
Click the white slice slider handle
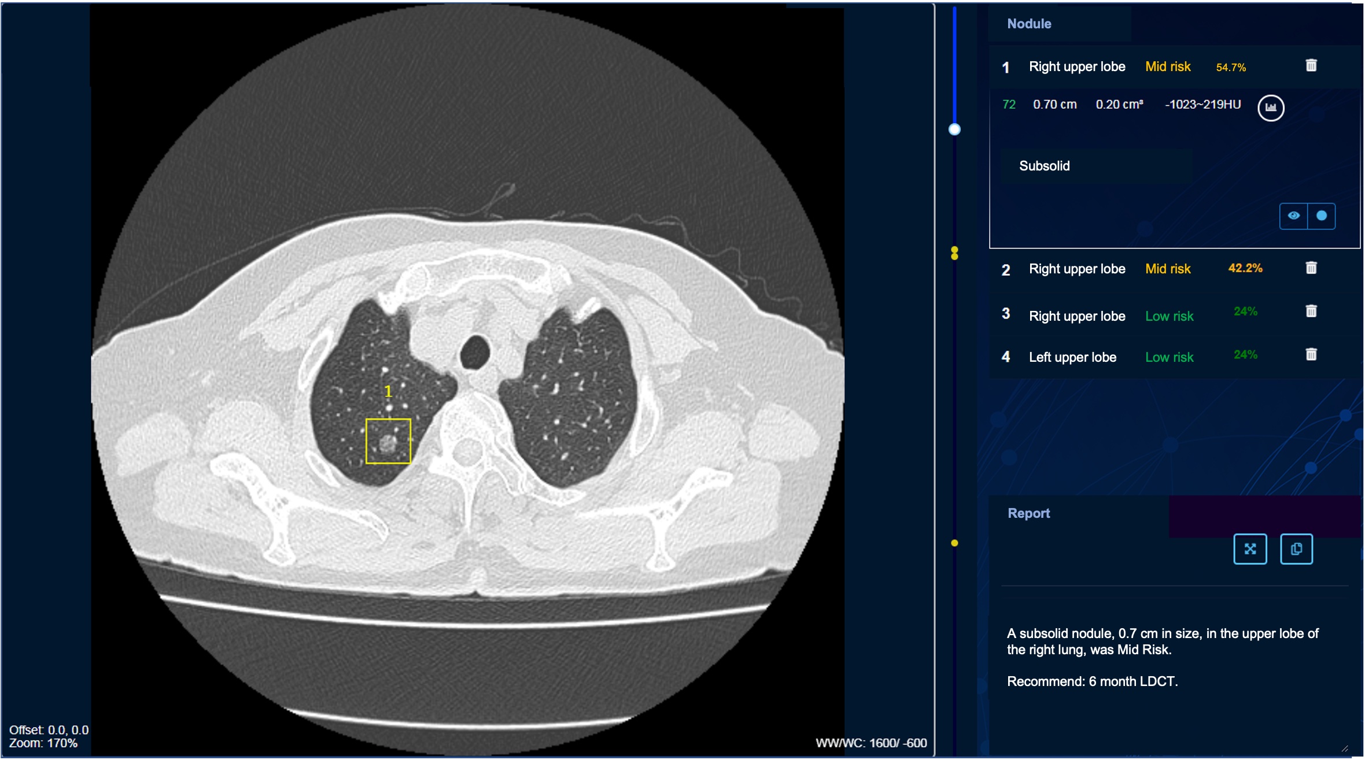954,129
